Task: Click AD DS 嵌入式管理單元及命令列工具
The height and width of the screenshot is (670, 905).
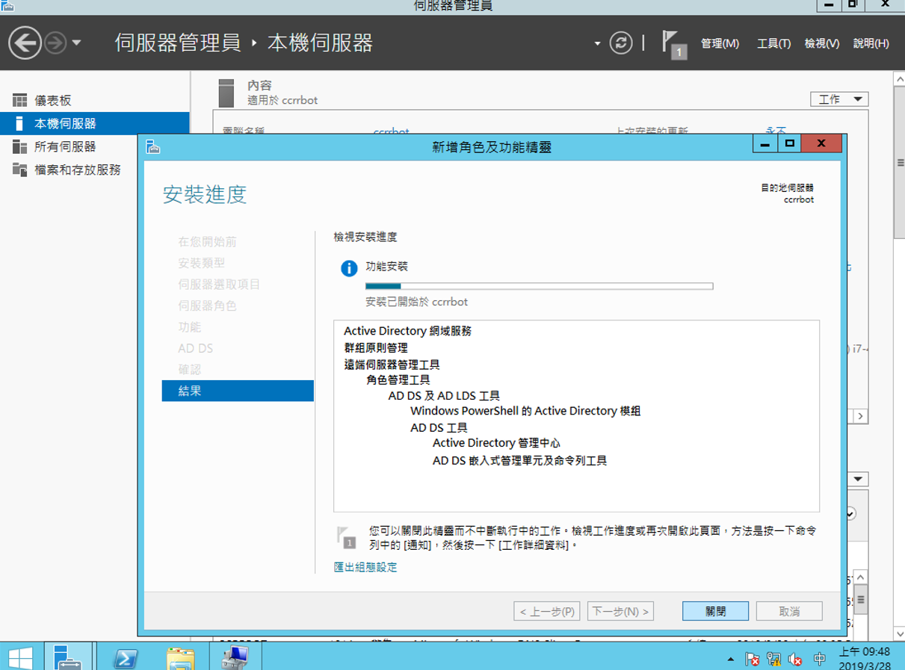Action: pos(519,461)
